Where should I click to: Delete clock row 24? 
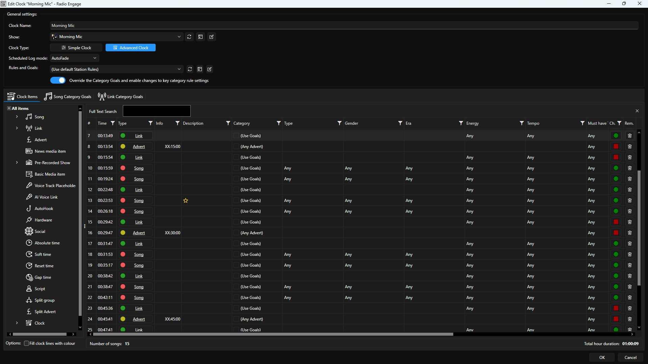point(630,319)
